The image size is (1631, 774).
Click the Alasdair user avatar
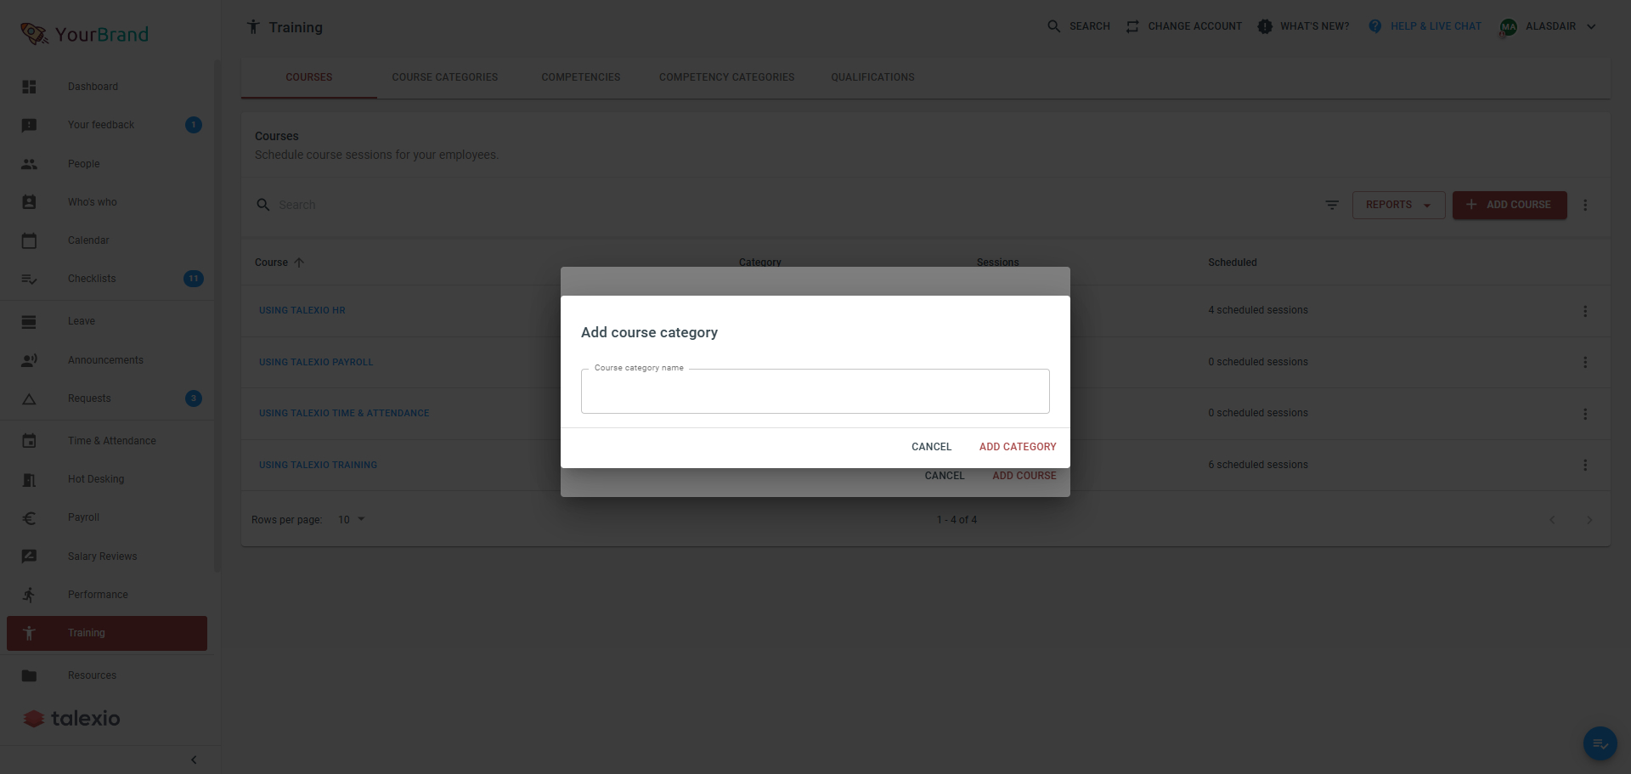point(1509,27)
